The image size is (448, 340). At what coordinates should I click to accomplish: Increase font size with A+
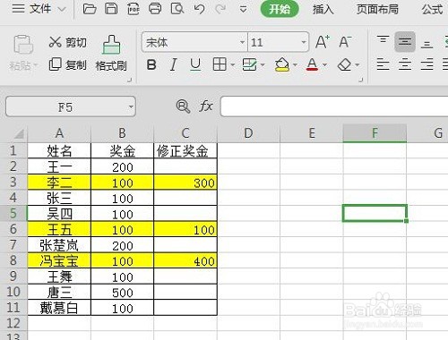323,42
